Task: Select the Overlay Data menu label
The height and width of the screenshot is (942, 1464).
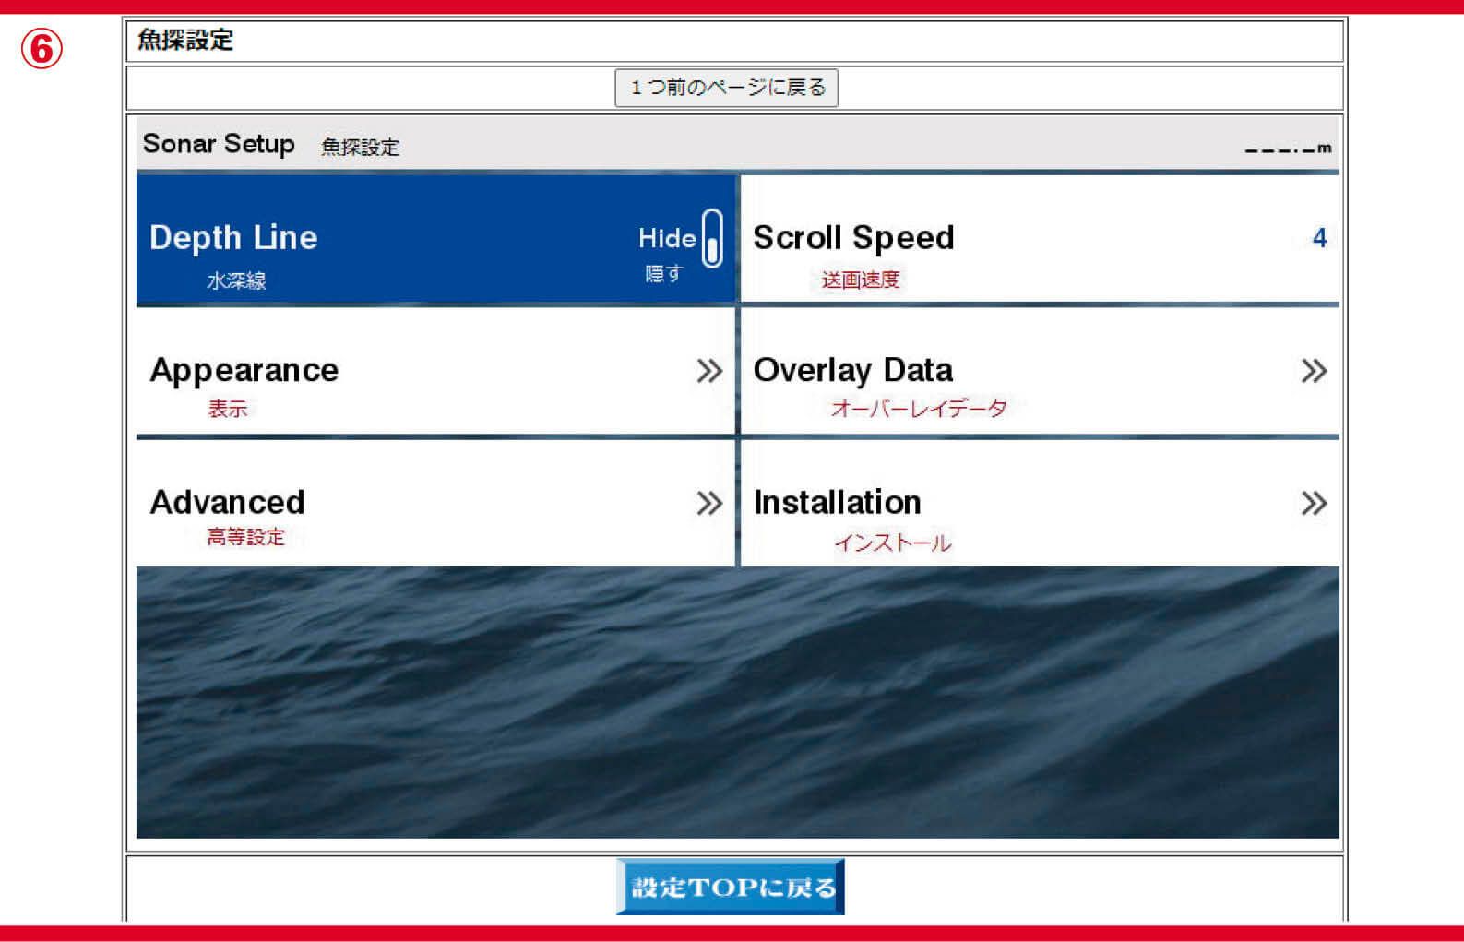Action: pyautogui.click(x=853, y=370)
